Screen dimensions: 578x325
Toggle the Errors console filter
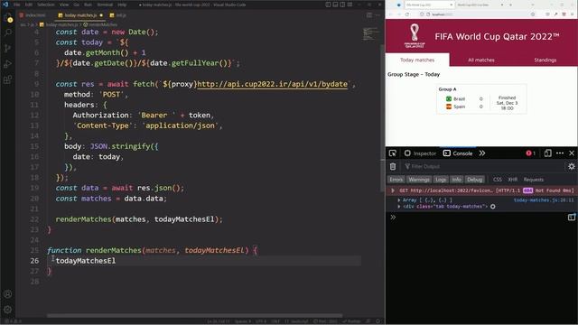click(x=396, y=180)
